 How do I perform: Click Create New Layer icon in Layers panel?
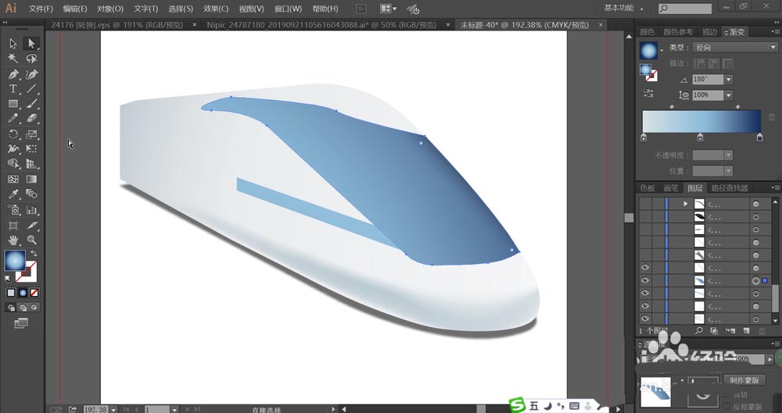(746, 331)
